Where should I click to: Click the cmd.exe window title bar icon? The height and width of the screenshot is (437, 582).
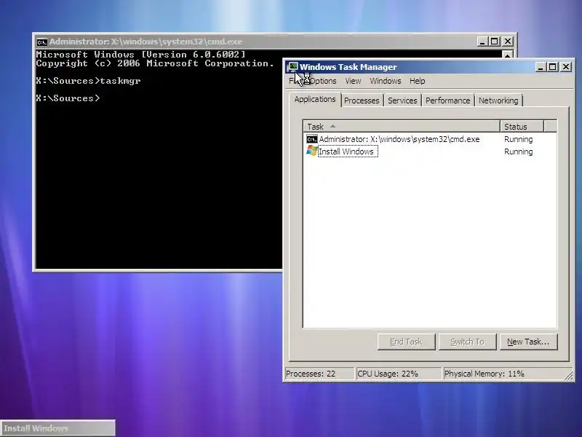42,42
